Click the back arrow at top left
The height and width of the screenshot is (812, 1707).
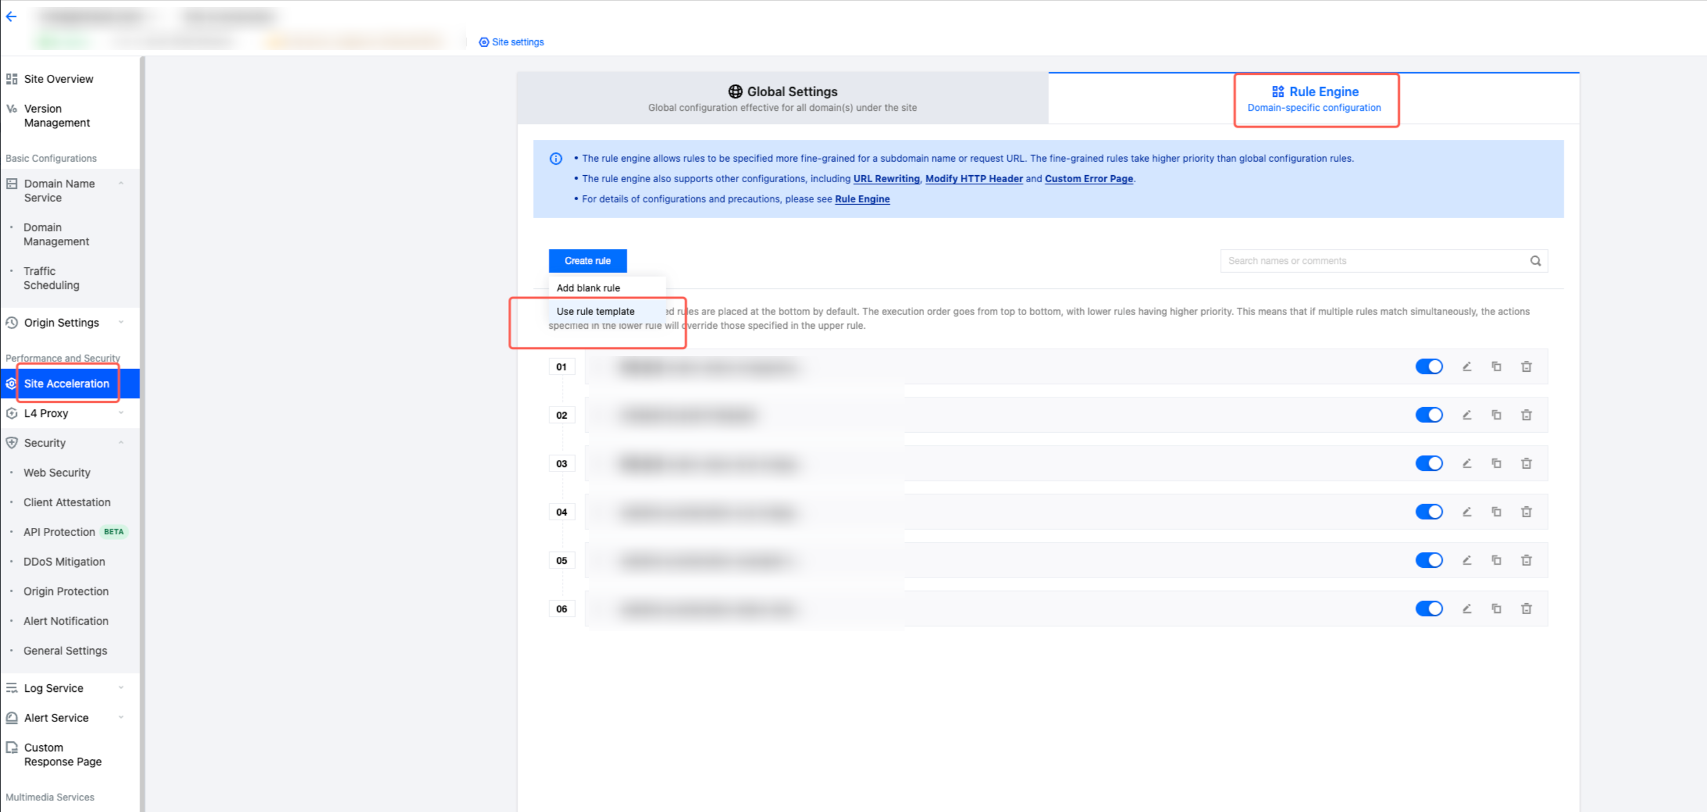coord(11,17)
